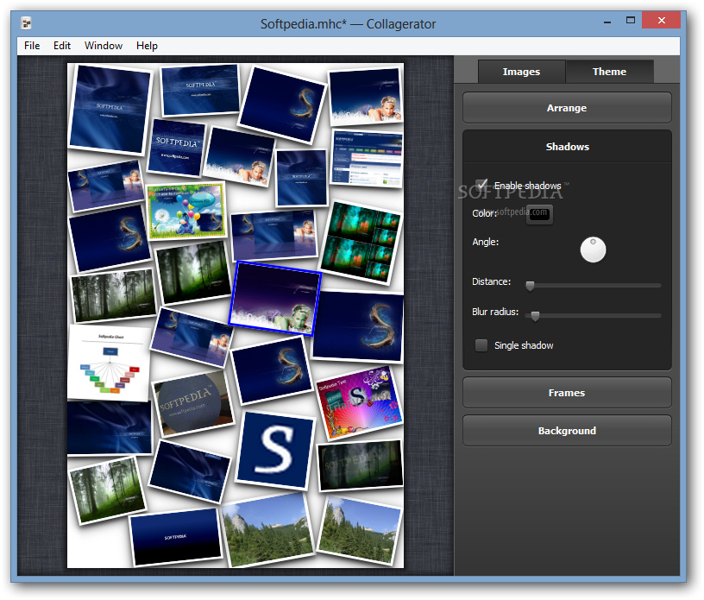Switch to the Theme tab

point(609,72)
